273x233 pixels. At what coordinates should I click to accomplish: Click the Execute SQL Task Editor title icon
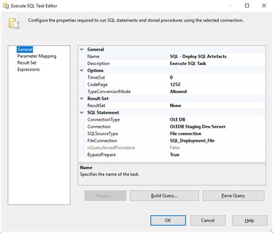(x=6, y=6)
